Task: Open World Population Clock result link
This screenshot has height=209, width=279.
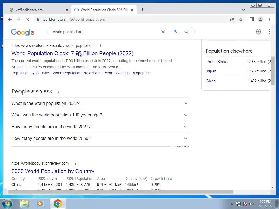Action: click(72, 53)
